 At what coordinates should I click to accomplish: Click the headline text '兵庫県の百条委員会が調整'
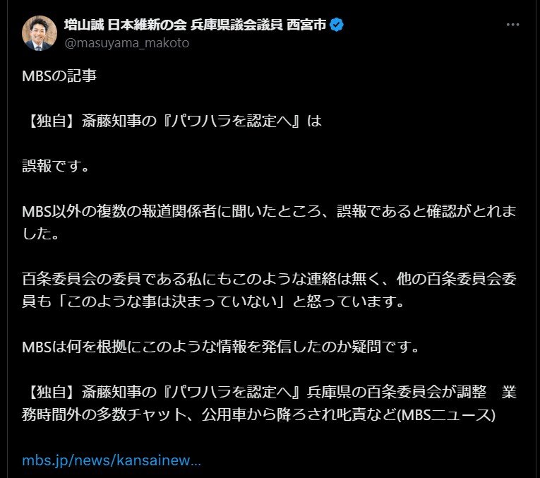coord(397,392)
